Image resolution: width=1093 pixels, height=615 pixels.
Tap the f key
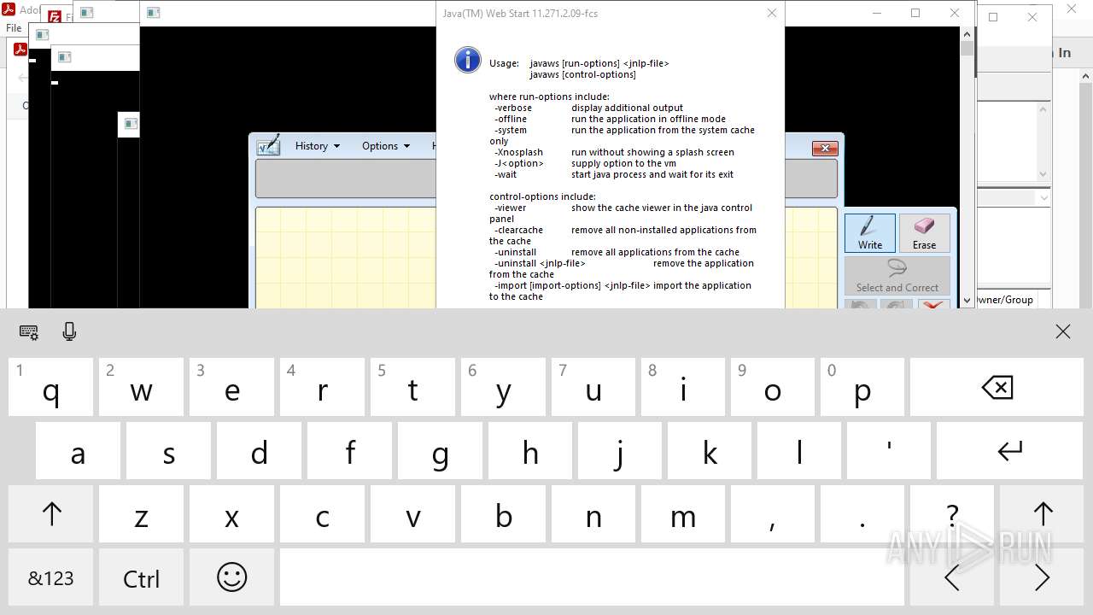tap(349, 451)
